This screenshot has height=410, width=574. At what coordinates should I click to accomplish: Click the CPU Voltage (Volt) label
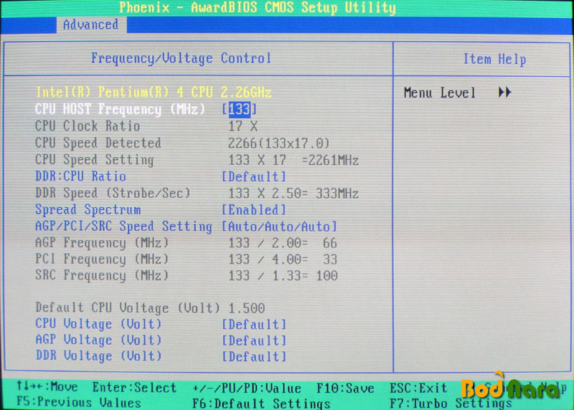(98, 325)
